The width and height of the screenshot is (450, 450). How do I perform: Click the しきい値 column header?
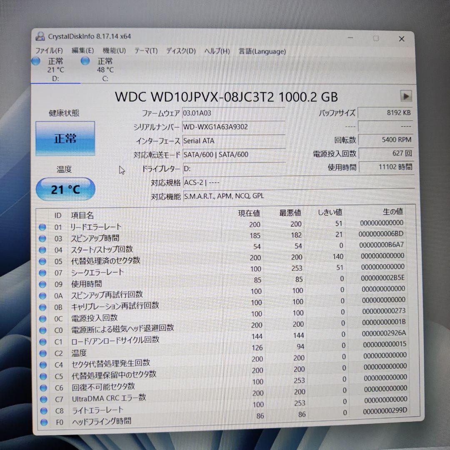coord(330,212)
